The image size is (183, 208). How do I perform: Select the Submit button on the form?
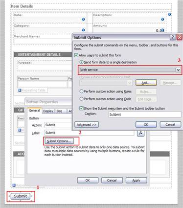(x=21, y=196)
